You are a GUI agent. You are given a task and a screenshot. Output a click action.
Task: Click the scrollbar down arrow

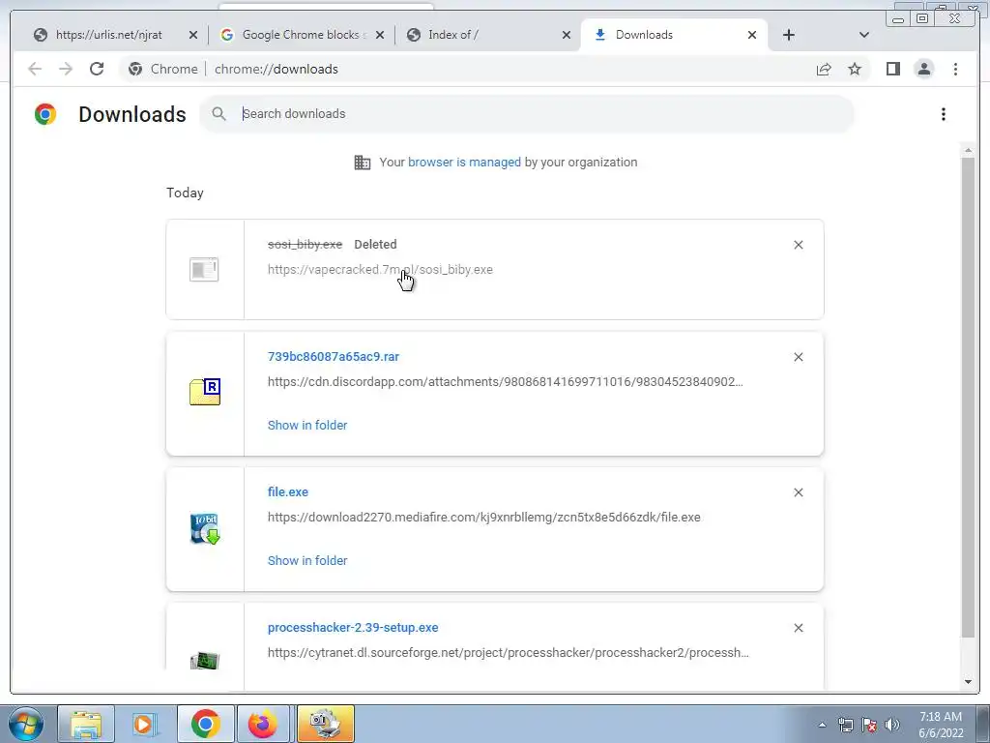(968, 682)
